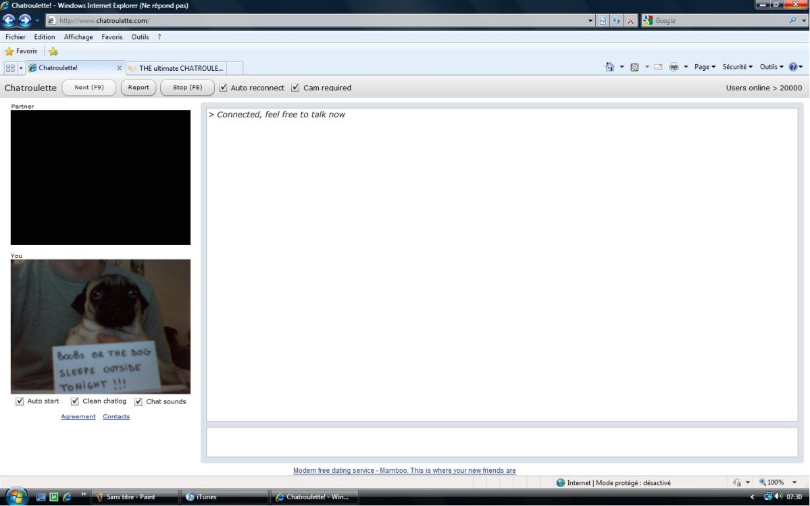This screenshot has width=810, height=506.
Task: Click the green µTorrent quick launch icon
Action: point(54,497)
